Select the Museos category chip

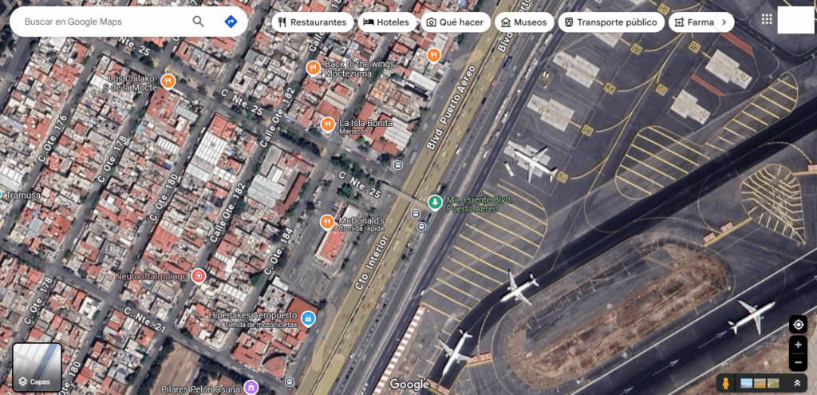tap(524, 22)
